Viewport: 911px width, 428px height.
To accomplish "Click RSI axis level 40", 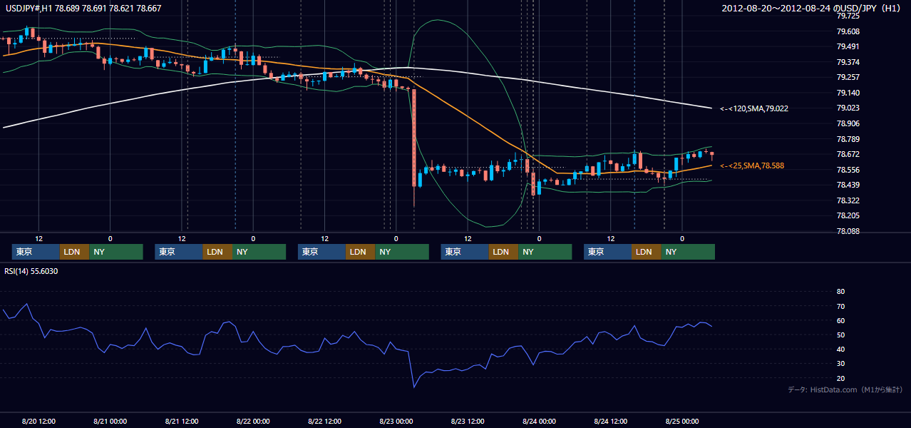I will (840, 349).
